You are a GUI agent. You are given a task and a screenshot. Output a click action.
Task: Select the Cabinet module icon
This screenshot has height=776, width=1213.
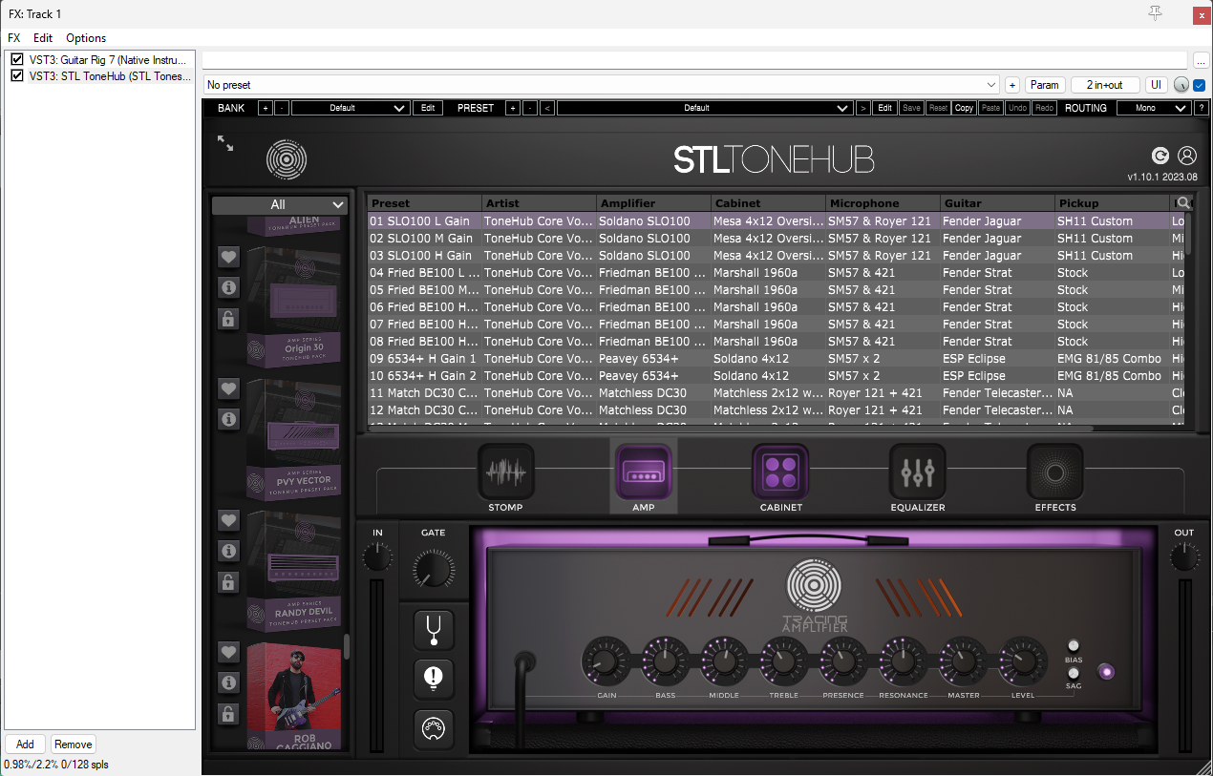(780, 472)
